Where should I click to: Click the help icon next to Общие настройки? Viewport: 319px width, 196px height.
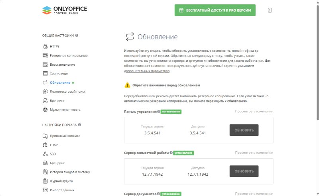77,35
